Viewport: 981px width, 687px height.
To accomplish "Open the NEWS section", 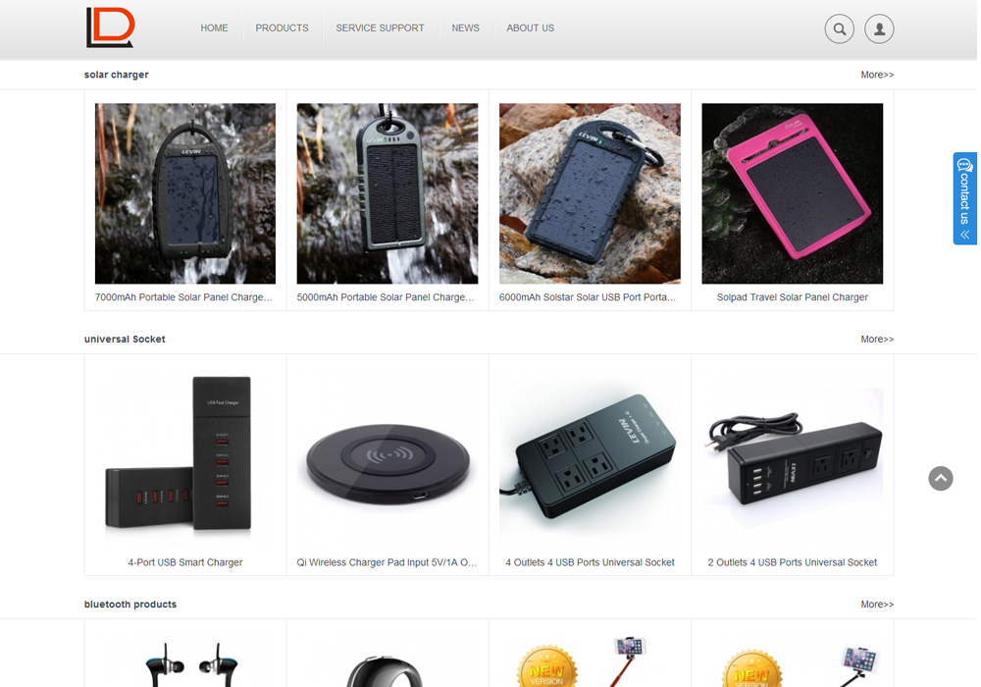I will [465, 28].
